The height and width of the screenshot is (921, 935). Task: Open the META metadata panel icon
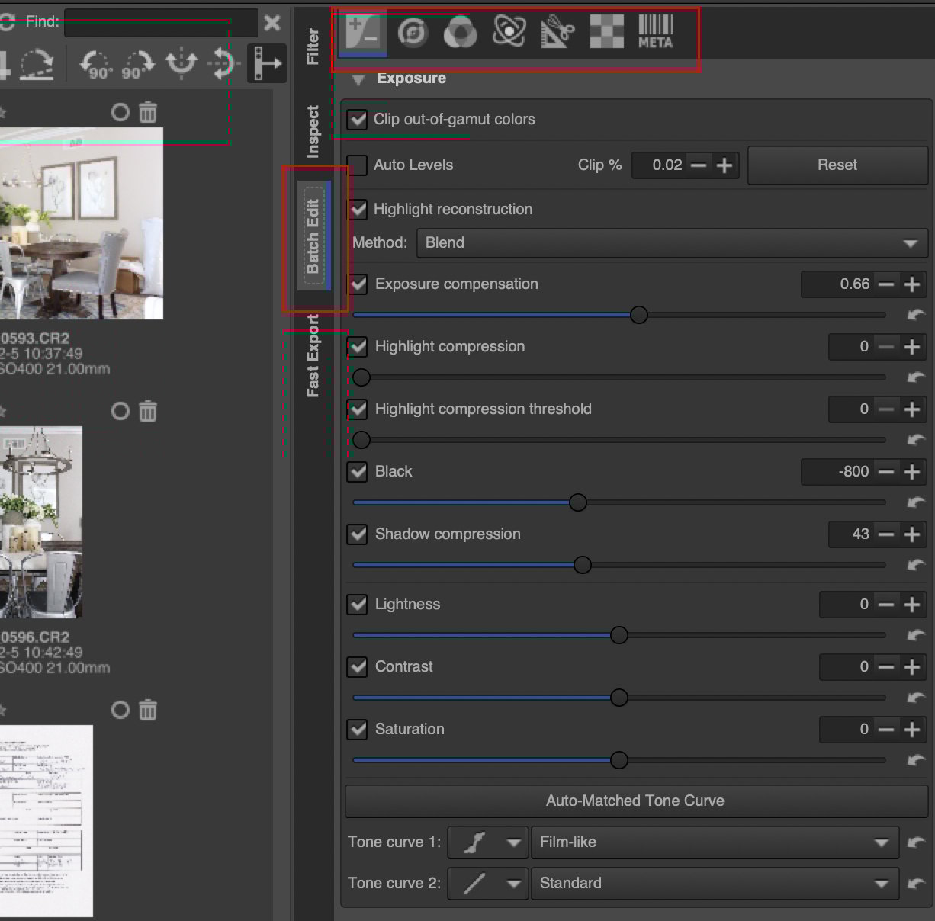pos(654,33)
